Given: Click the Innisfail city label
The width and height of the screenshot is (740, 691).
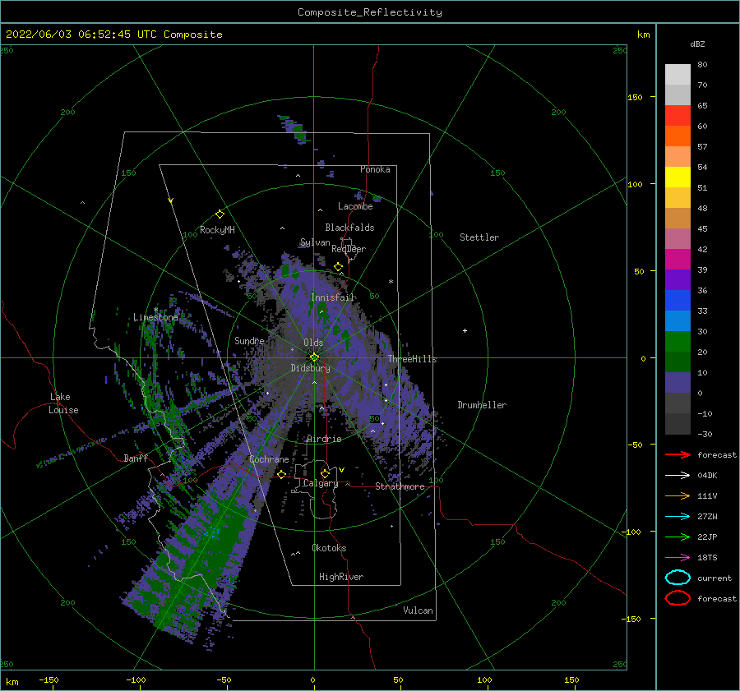Looking at the screenshot, I should coord(332,297).
